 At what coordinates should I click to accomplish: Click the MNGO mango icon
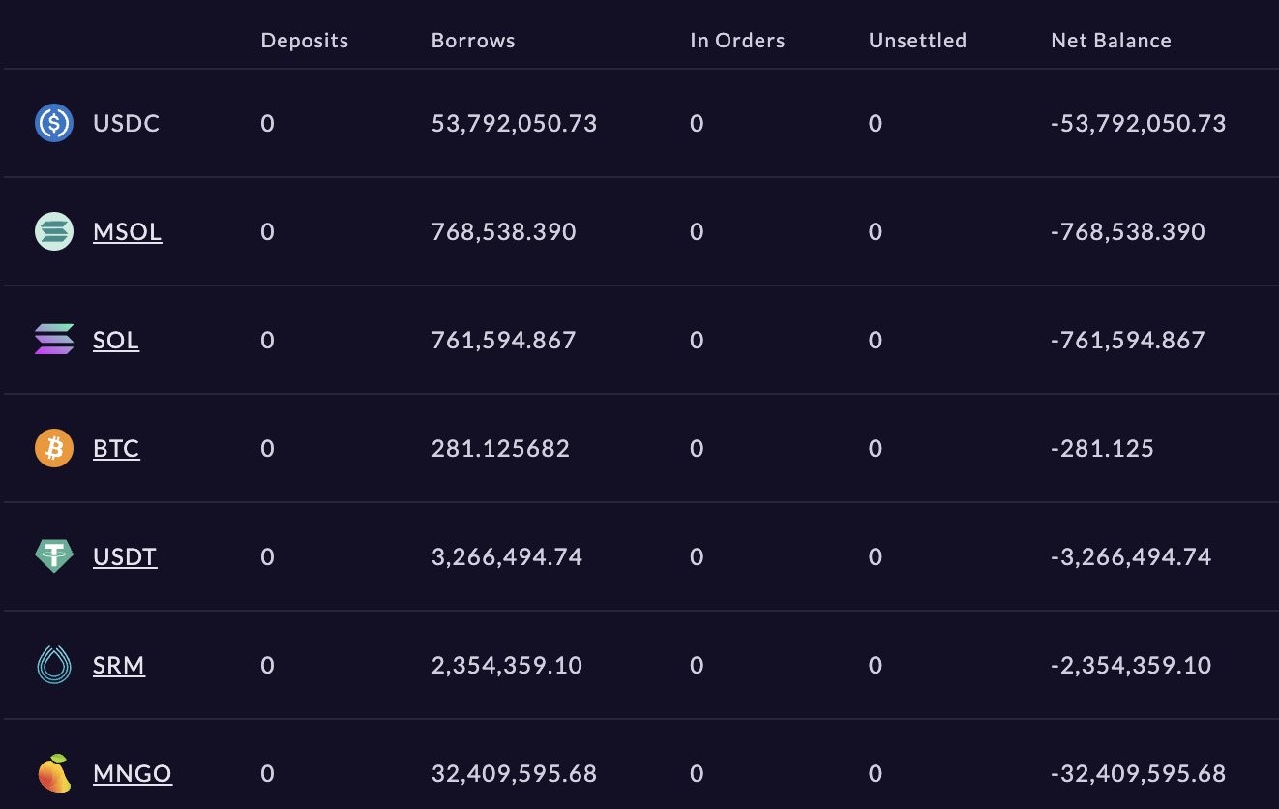54,773
